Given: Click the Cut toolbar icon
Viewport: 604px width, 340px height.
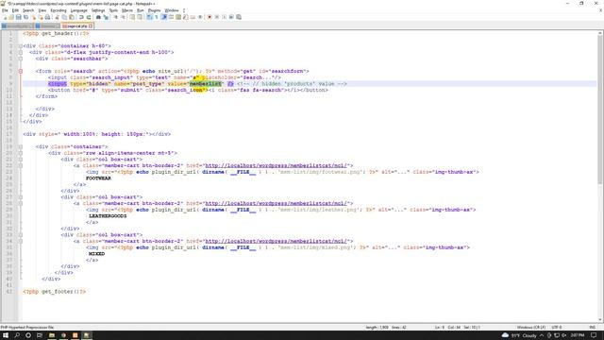Looking at the screenshot, I should [57, 17].
